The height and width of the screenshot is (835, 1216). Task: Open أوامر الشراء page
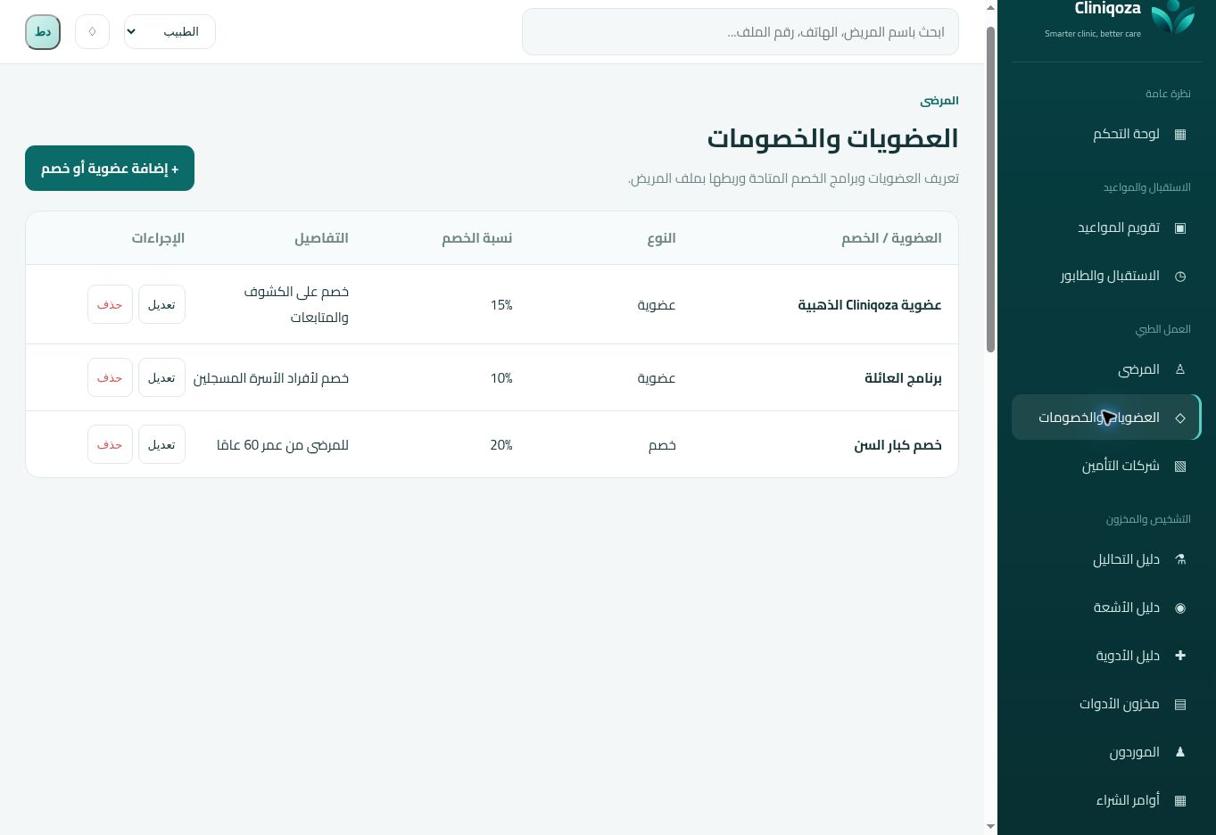coord(1106,800)
